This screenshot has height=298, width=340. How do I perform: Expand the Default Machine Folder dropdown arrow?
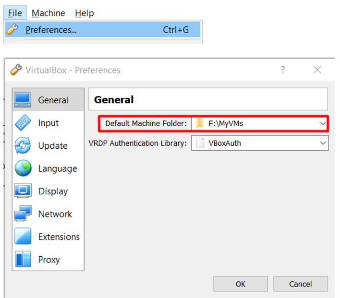(323, 123)
